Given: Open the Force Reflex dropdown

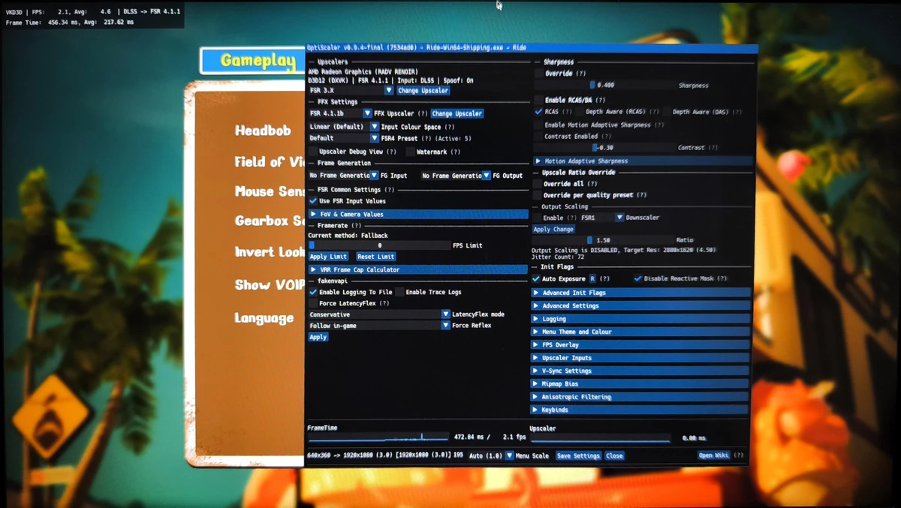Looking at the screenshot, I should (379, 326).
